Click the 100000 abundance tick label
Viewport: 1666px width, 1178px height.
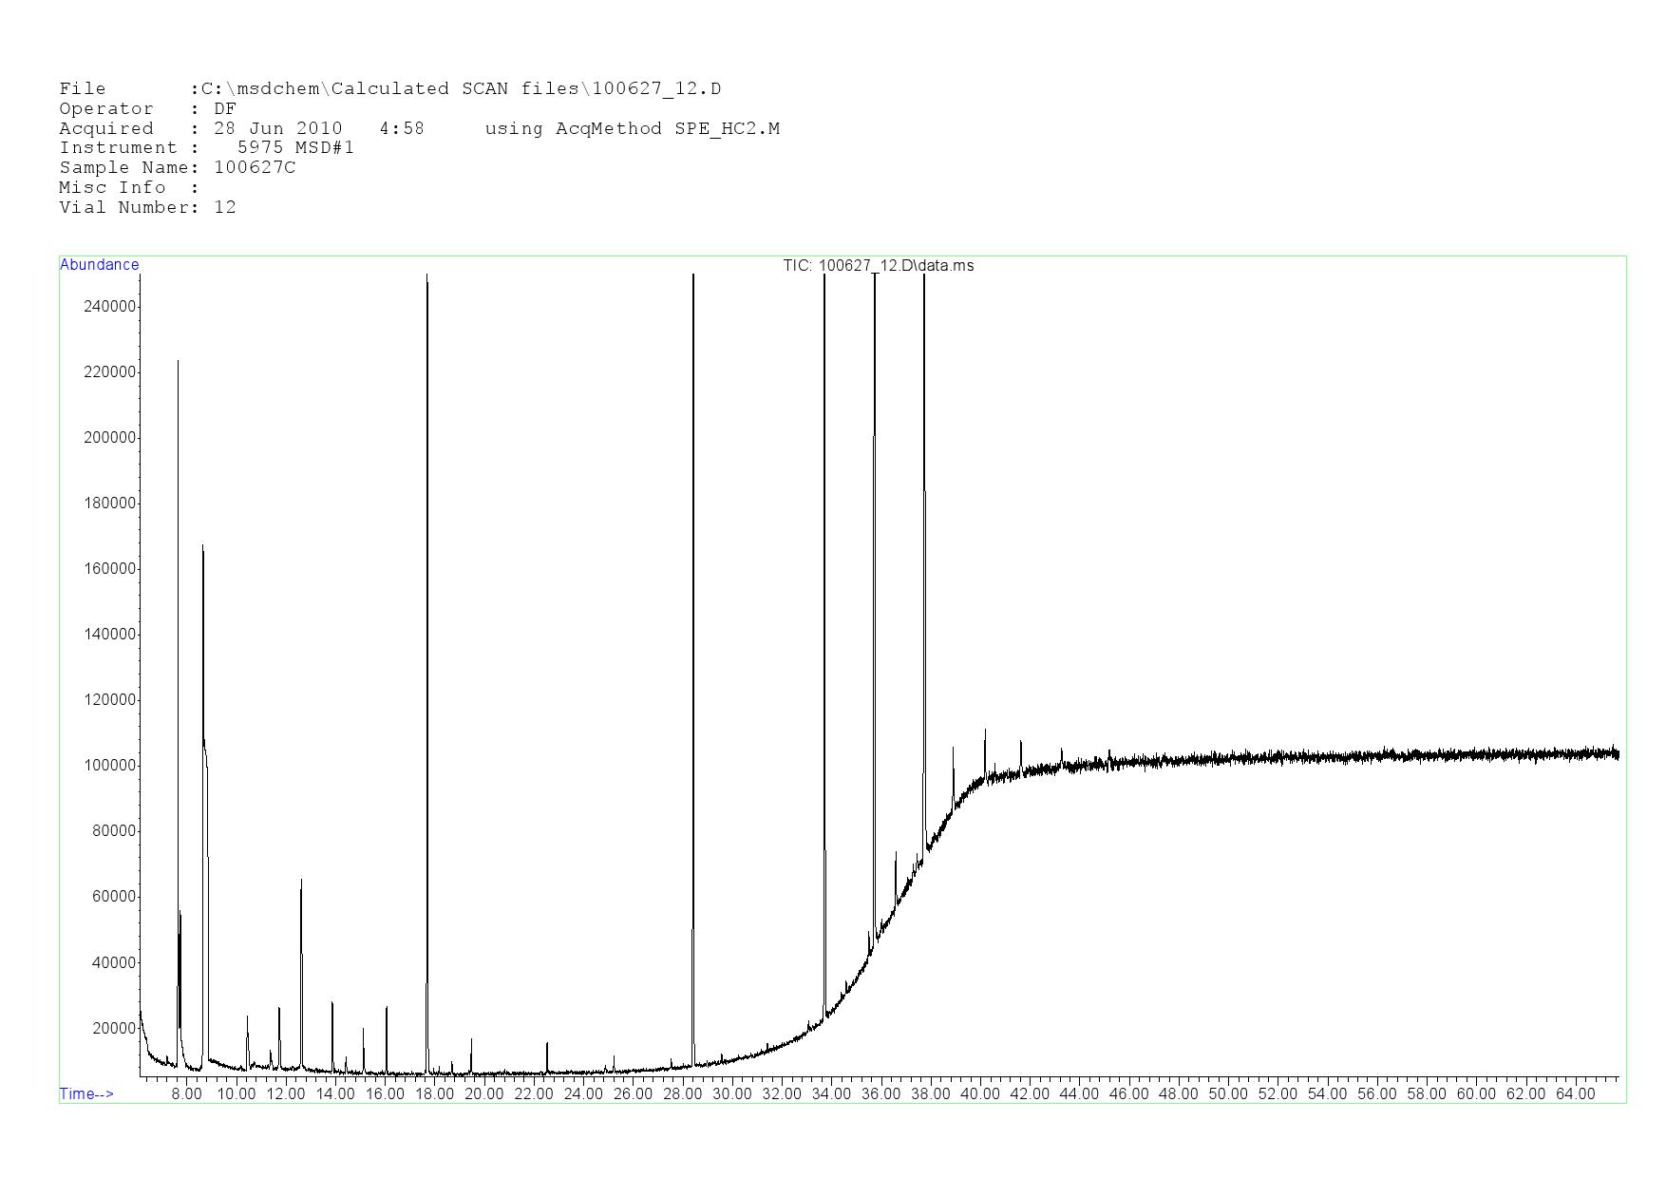pyautogui.click(x=110, y=766)
